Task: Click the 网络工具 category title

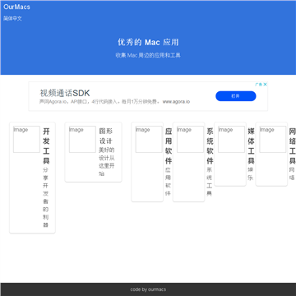Action: (293, 146)
